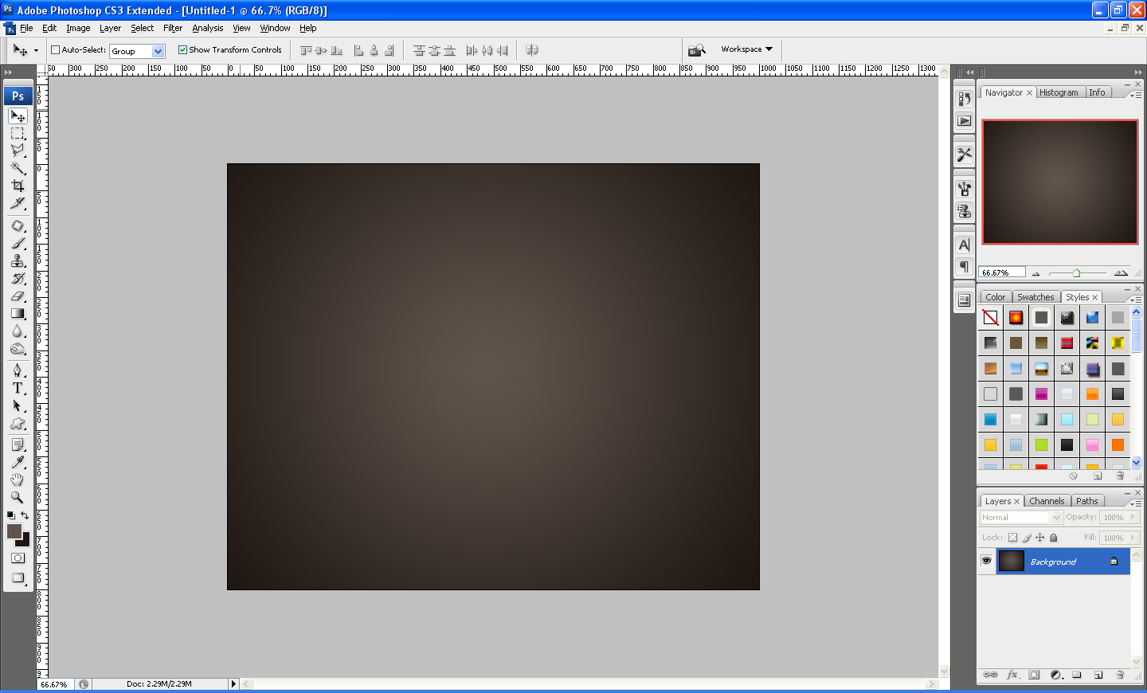
Task: Open the tool preset picker arrow
Action: coord(36,50)
